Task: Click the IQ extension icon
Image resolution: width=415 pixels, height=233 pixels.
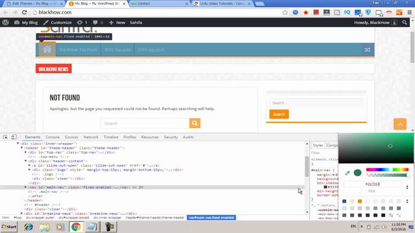Action: click(x=347, y=12)
